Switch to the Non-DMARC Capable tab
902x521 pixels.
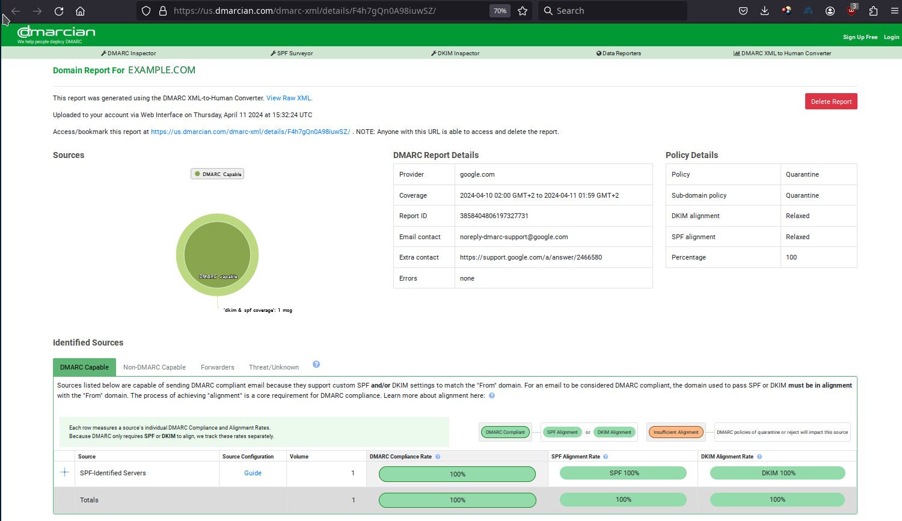(155, 367)
